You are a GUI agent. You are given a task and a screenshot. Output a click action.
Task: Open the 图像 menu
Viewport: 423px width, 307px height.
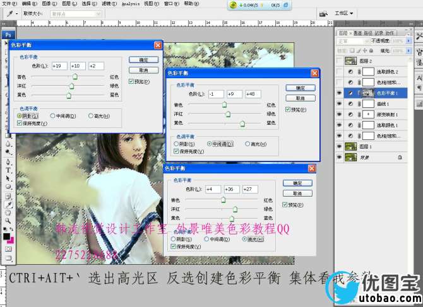[x=50, y=4]
